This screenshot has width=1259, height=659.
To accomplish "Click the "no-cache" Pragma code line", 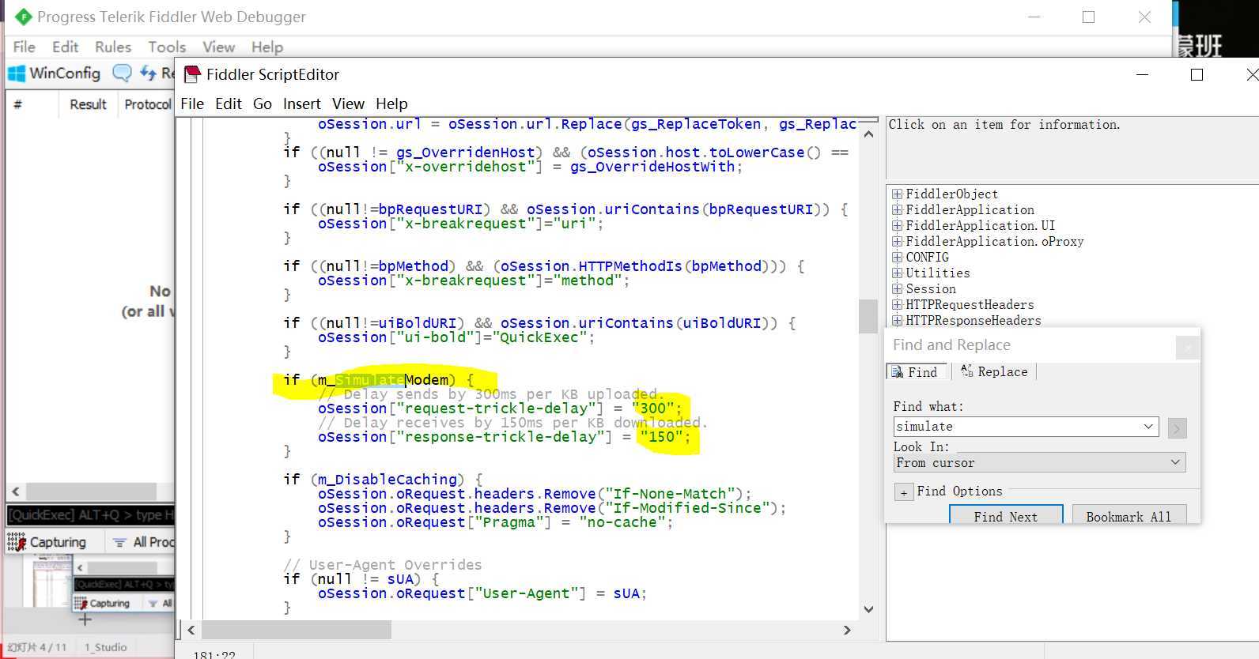I will (496, 522).
